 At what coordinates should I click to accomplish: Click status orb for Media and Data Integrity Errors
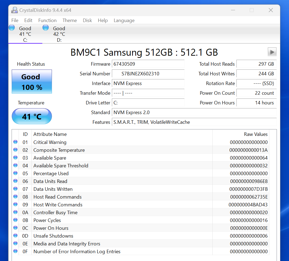pyautogui.click(x=15, y=243)
